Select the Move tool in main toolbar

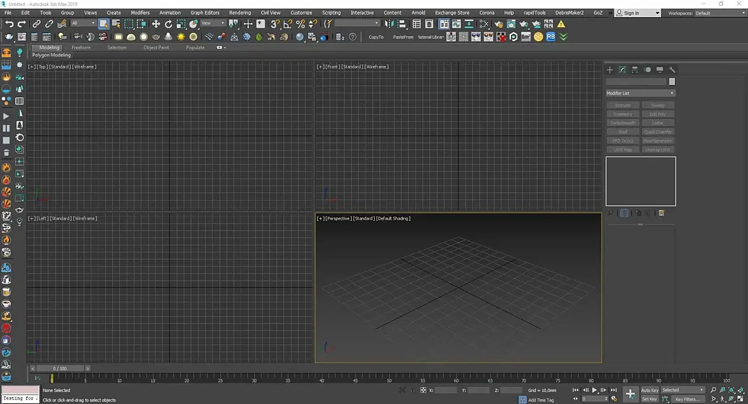[156, 24]
